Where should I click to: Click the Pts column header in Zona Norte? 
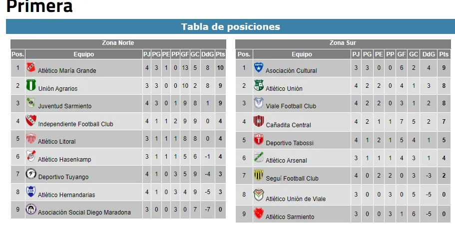220,54
